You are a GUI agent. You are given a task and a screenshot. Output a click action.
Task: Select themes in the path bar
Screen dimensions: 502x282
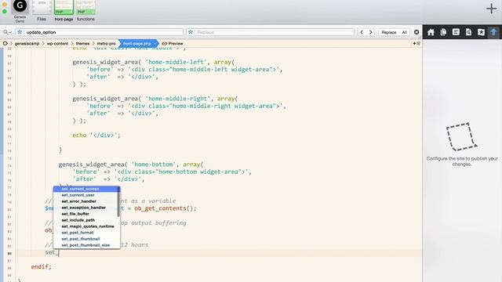[x=82, y=44]
